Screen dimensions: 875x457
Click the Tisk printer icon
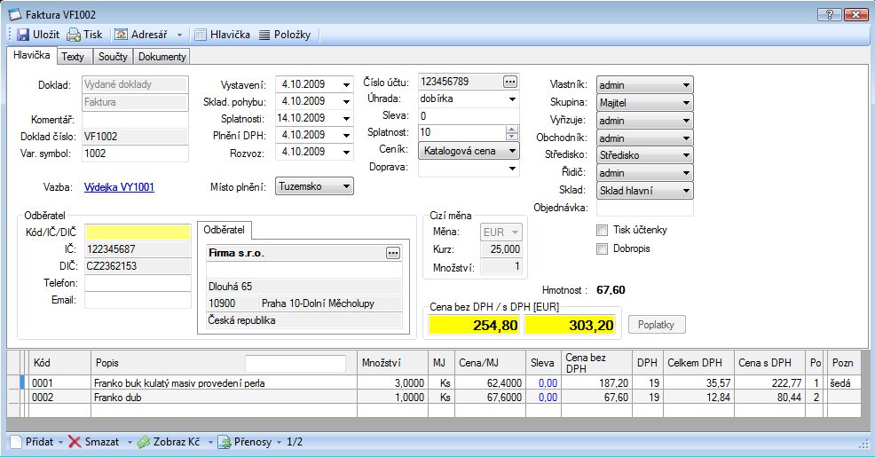(74, 35)
